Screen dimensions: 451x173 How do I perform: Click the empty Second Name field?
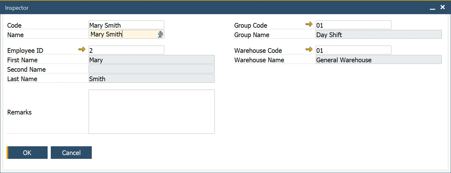pos(151,69)
